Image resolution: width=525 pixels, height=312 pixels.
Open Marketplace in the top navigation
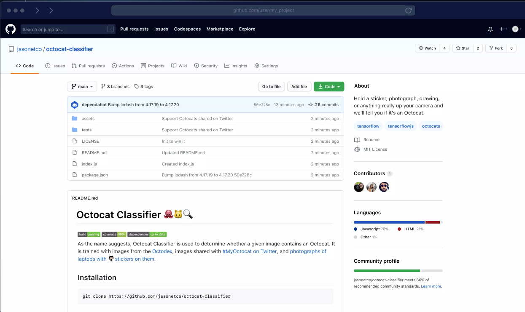pos(220,29)
